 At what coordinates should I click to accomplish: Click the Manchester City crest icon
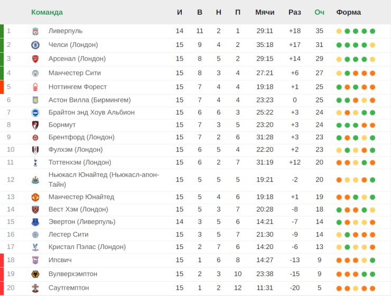coord(35,73)
